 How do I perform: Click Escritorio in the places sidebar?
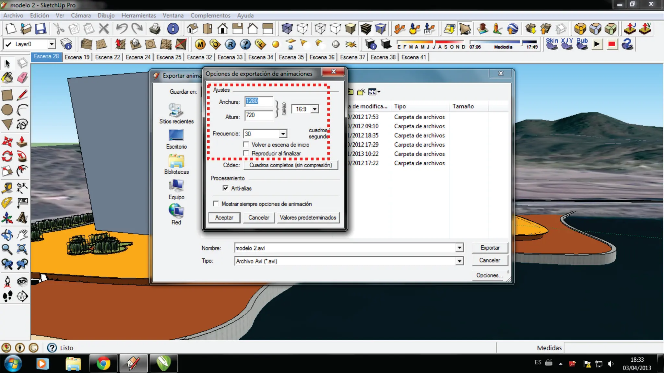click(x=176, y=139)
